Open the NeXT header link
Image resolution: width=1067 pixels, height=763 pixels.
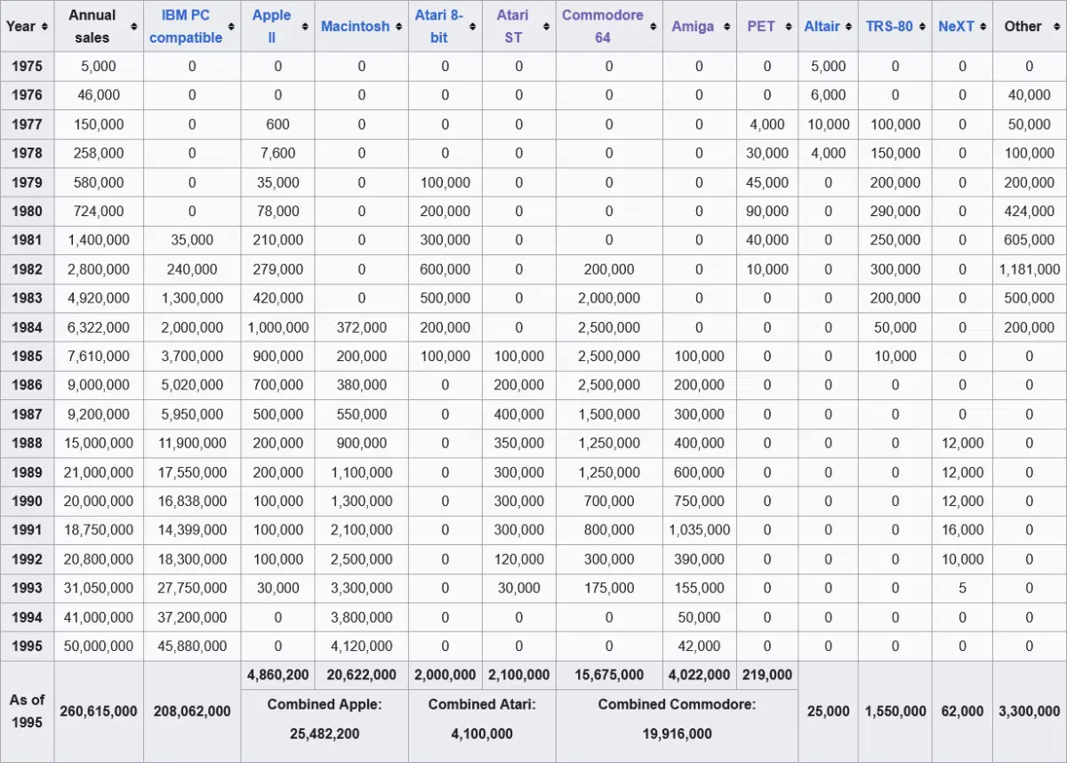(956, 27)
